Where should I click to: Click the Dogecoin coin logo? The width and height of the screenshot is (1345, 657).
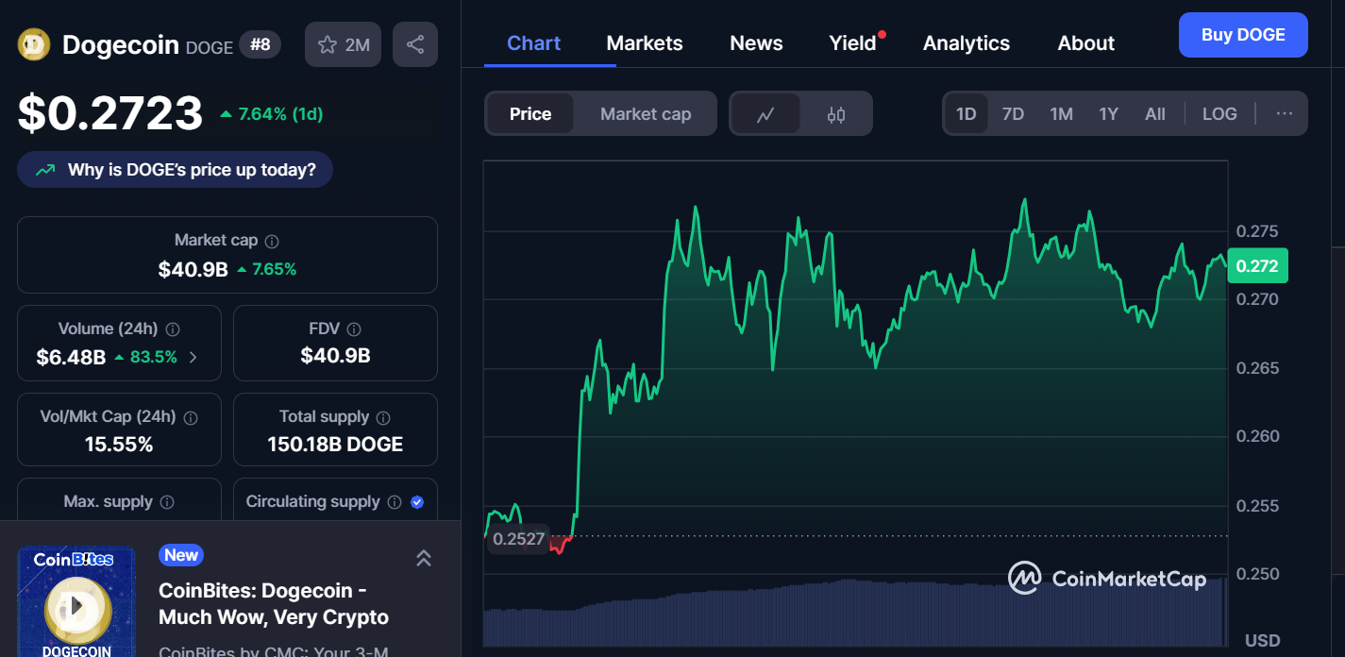(34, 44)
